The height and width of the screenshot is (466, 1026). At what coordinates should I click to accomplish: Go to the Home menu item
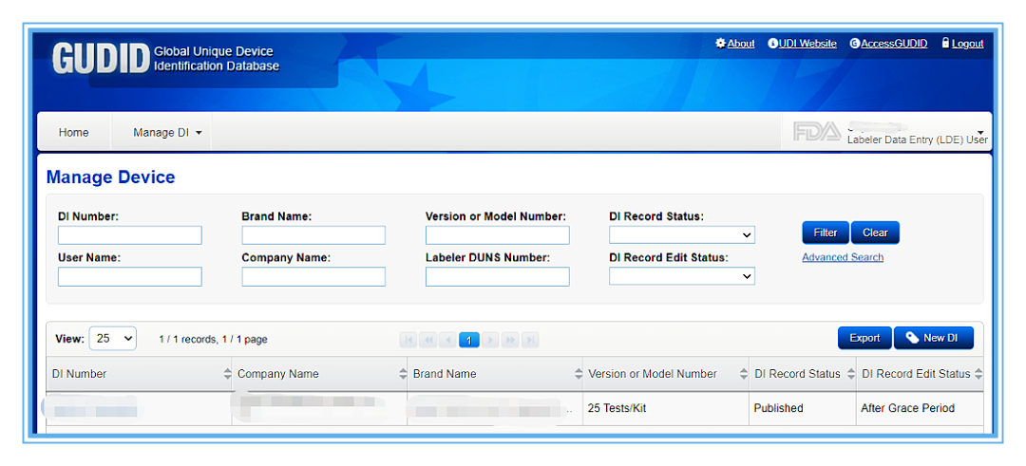[x=73, y=132]
